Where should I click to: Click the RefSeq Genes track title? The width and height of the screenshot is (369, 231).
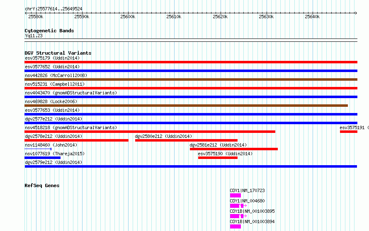point(42,185)
